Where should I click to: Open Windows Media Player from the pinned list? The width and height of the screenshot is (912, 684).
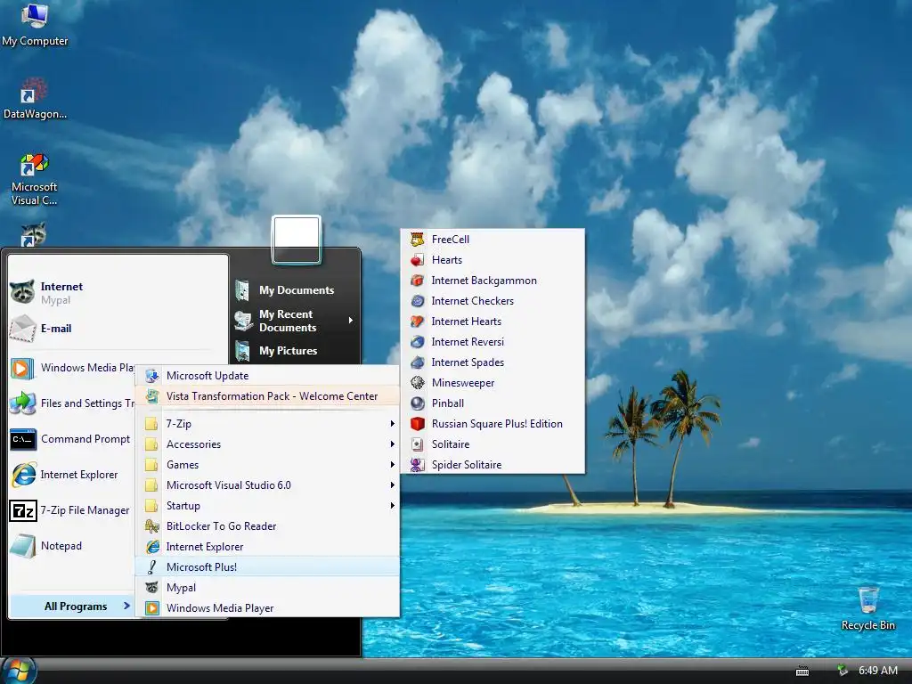point(73,368)
